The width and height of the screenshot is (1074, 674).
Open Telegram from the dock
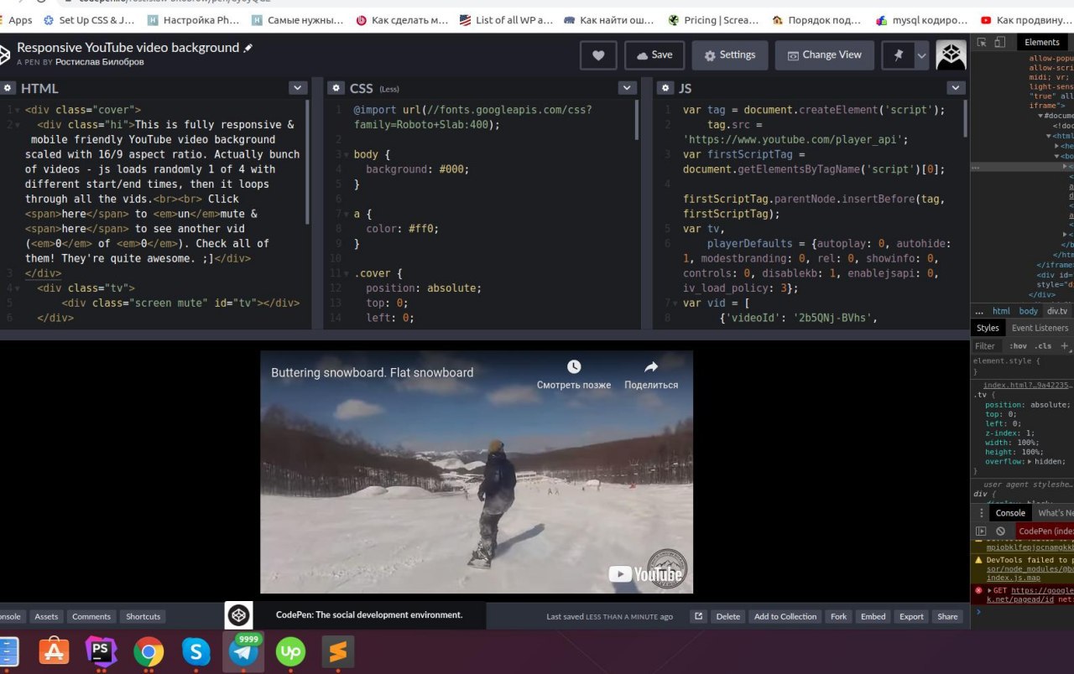(x=243, y=651)
